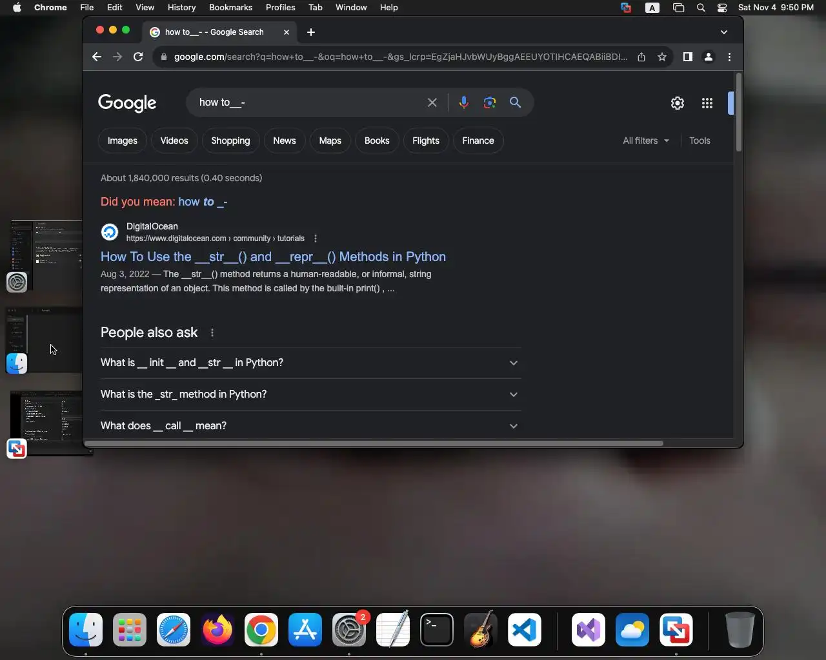
Task: Go back using Chrome's back arrow
Action: 97,57
